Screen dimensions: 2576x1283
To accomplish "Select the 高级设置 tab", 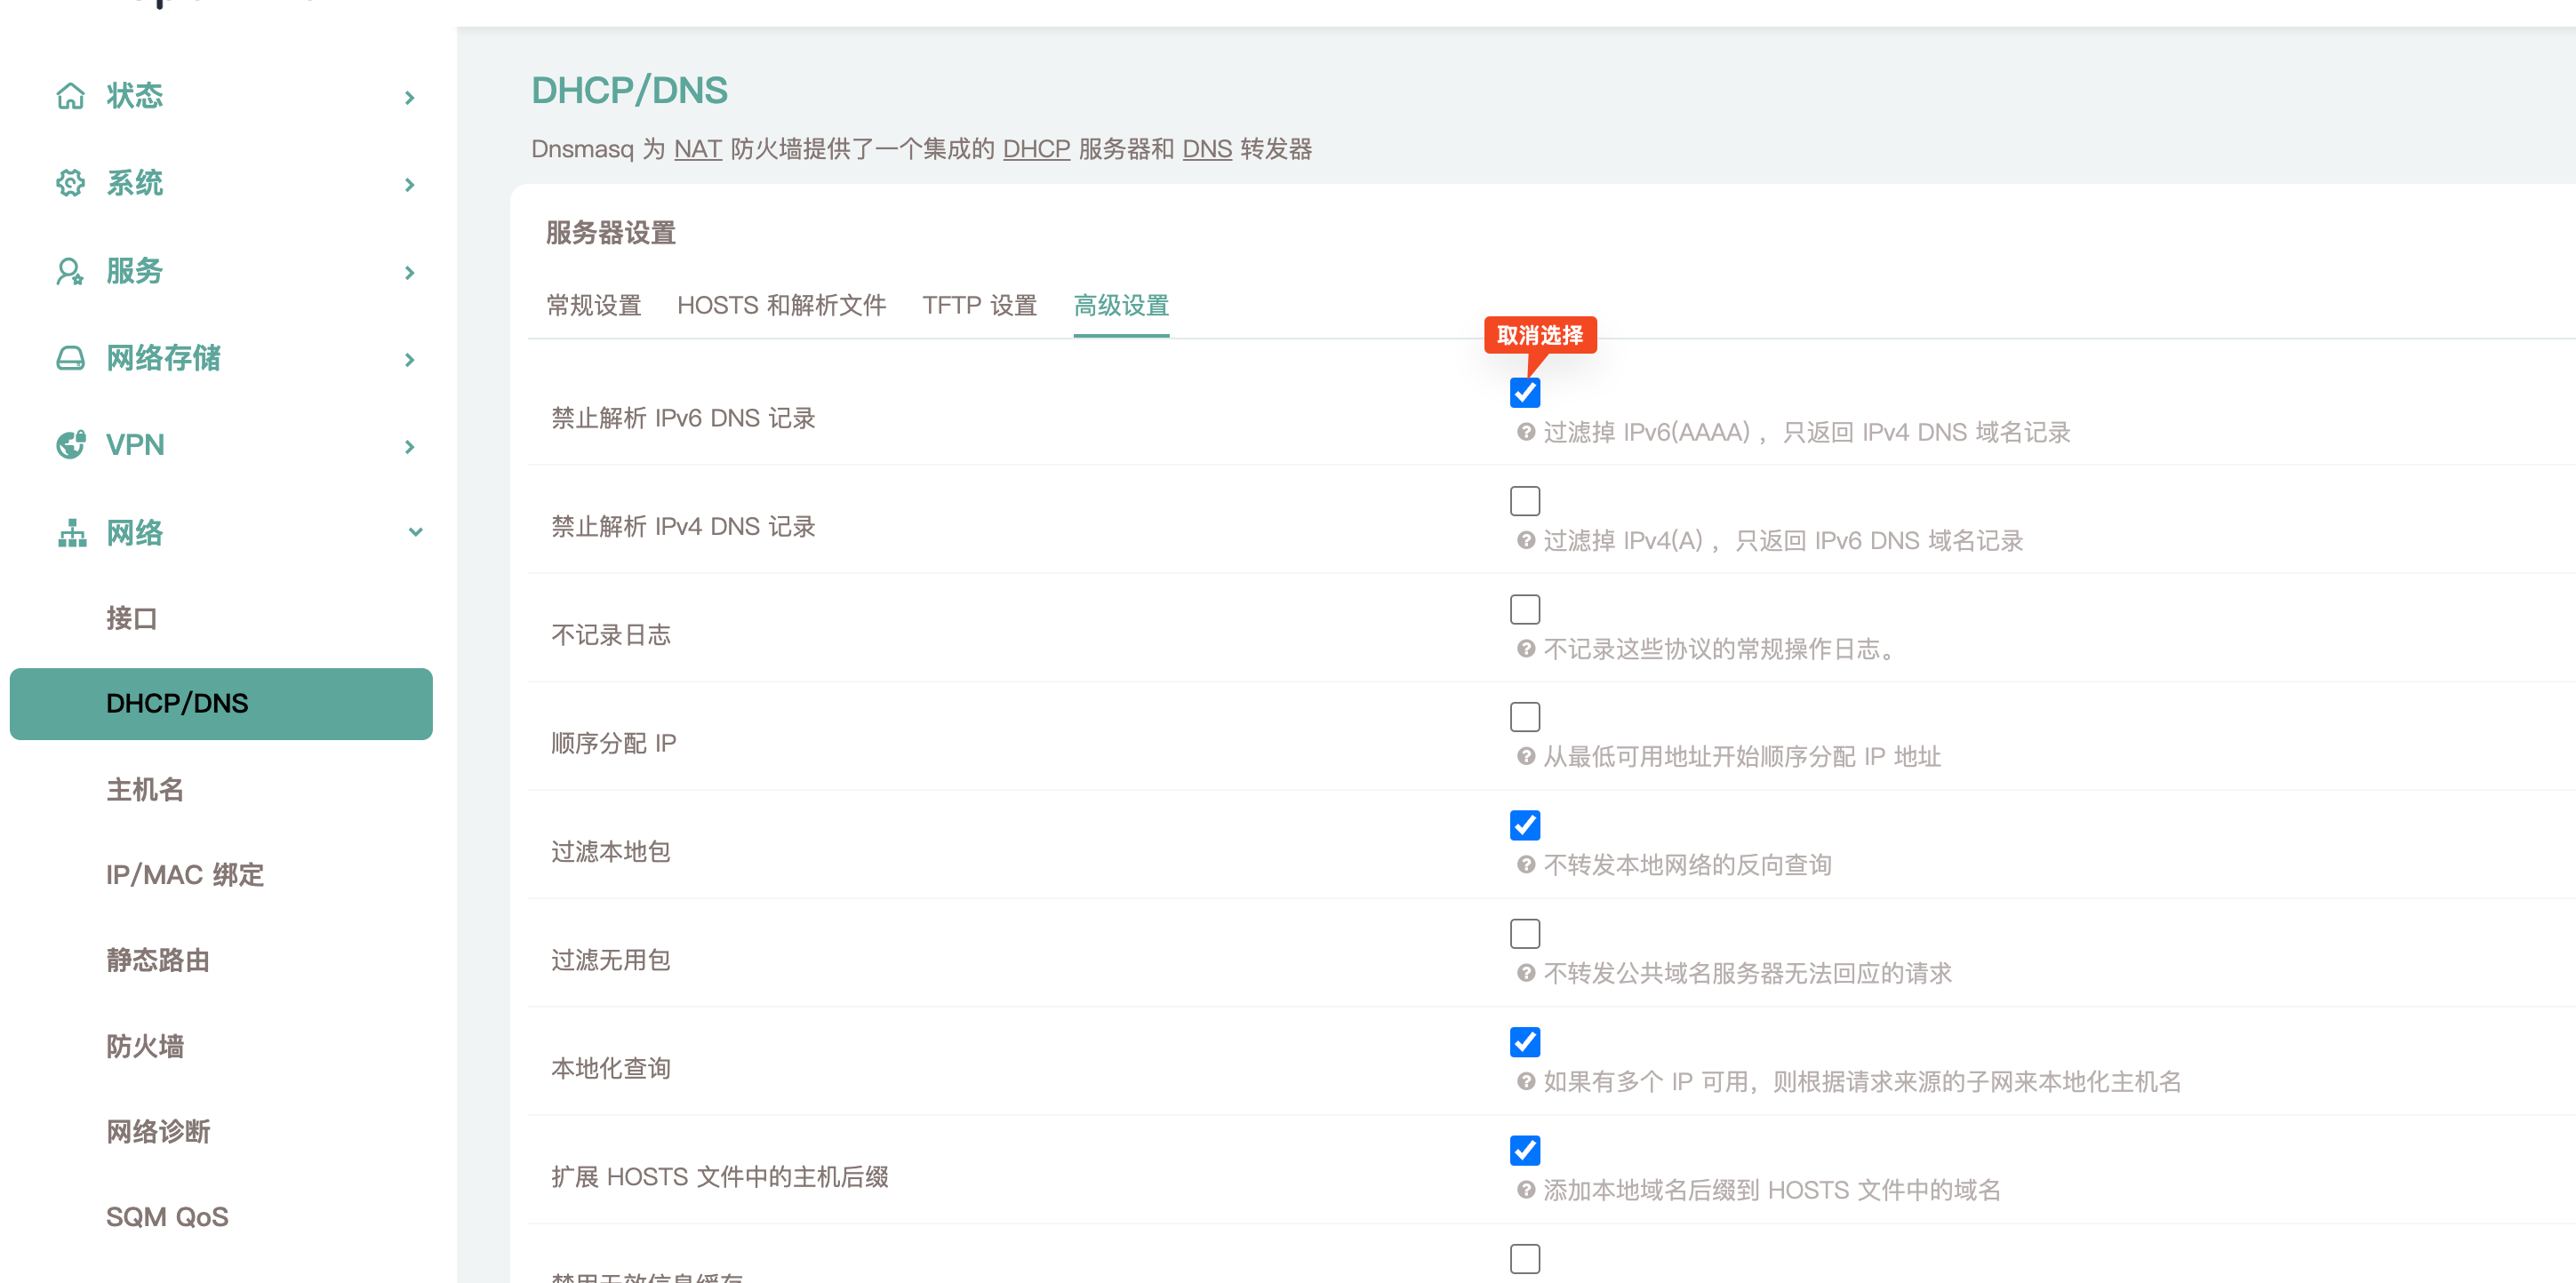I will coord(1121,305).
